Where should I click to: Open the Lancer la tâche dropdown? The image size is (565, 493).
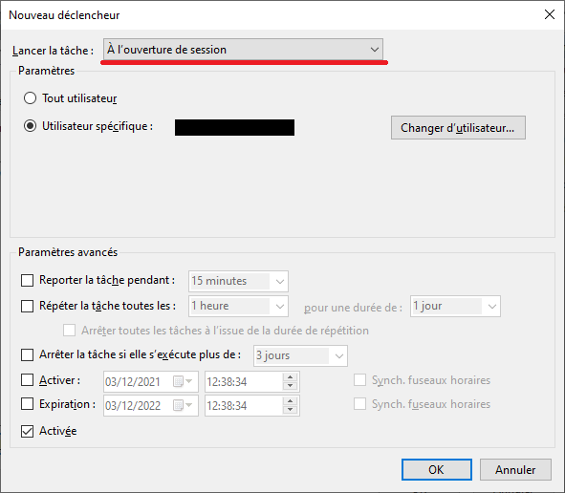243,50
